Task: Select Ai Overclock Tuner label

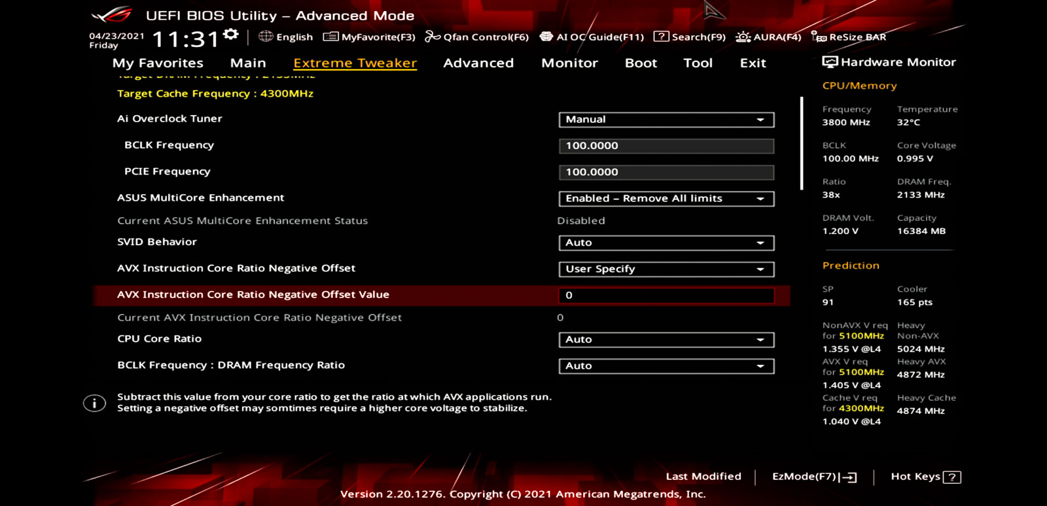Action: pos(169,118)
